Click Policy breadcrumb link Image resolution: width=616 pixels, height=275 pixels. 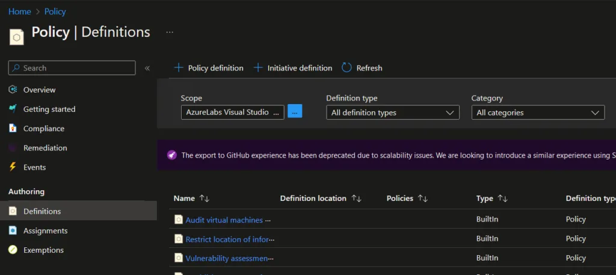click(55, 12)
